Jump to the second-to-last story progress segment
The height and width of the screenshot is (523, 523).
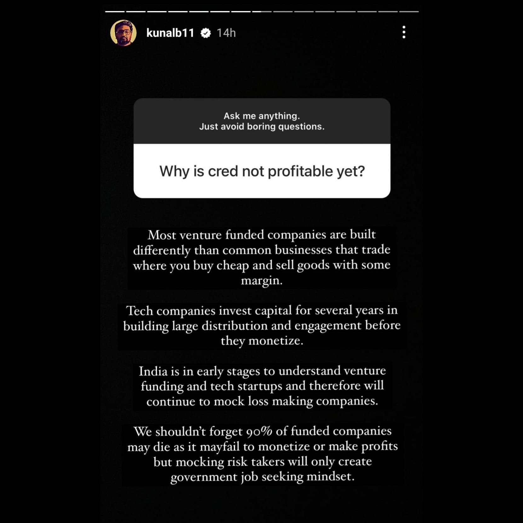388,12
